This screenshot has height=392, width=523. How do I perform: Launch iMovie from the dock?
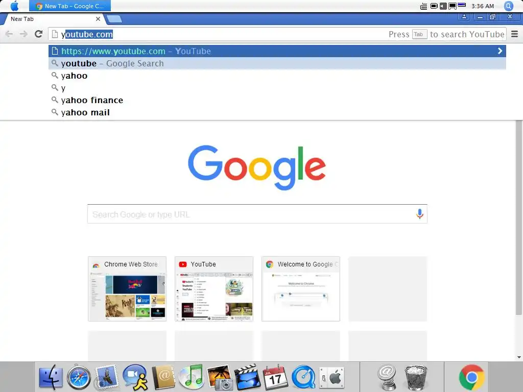click(247, 378)
